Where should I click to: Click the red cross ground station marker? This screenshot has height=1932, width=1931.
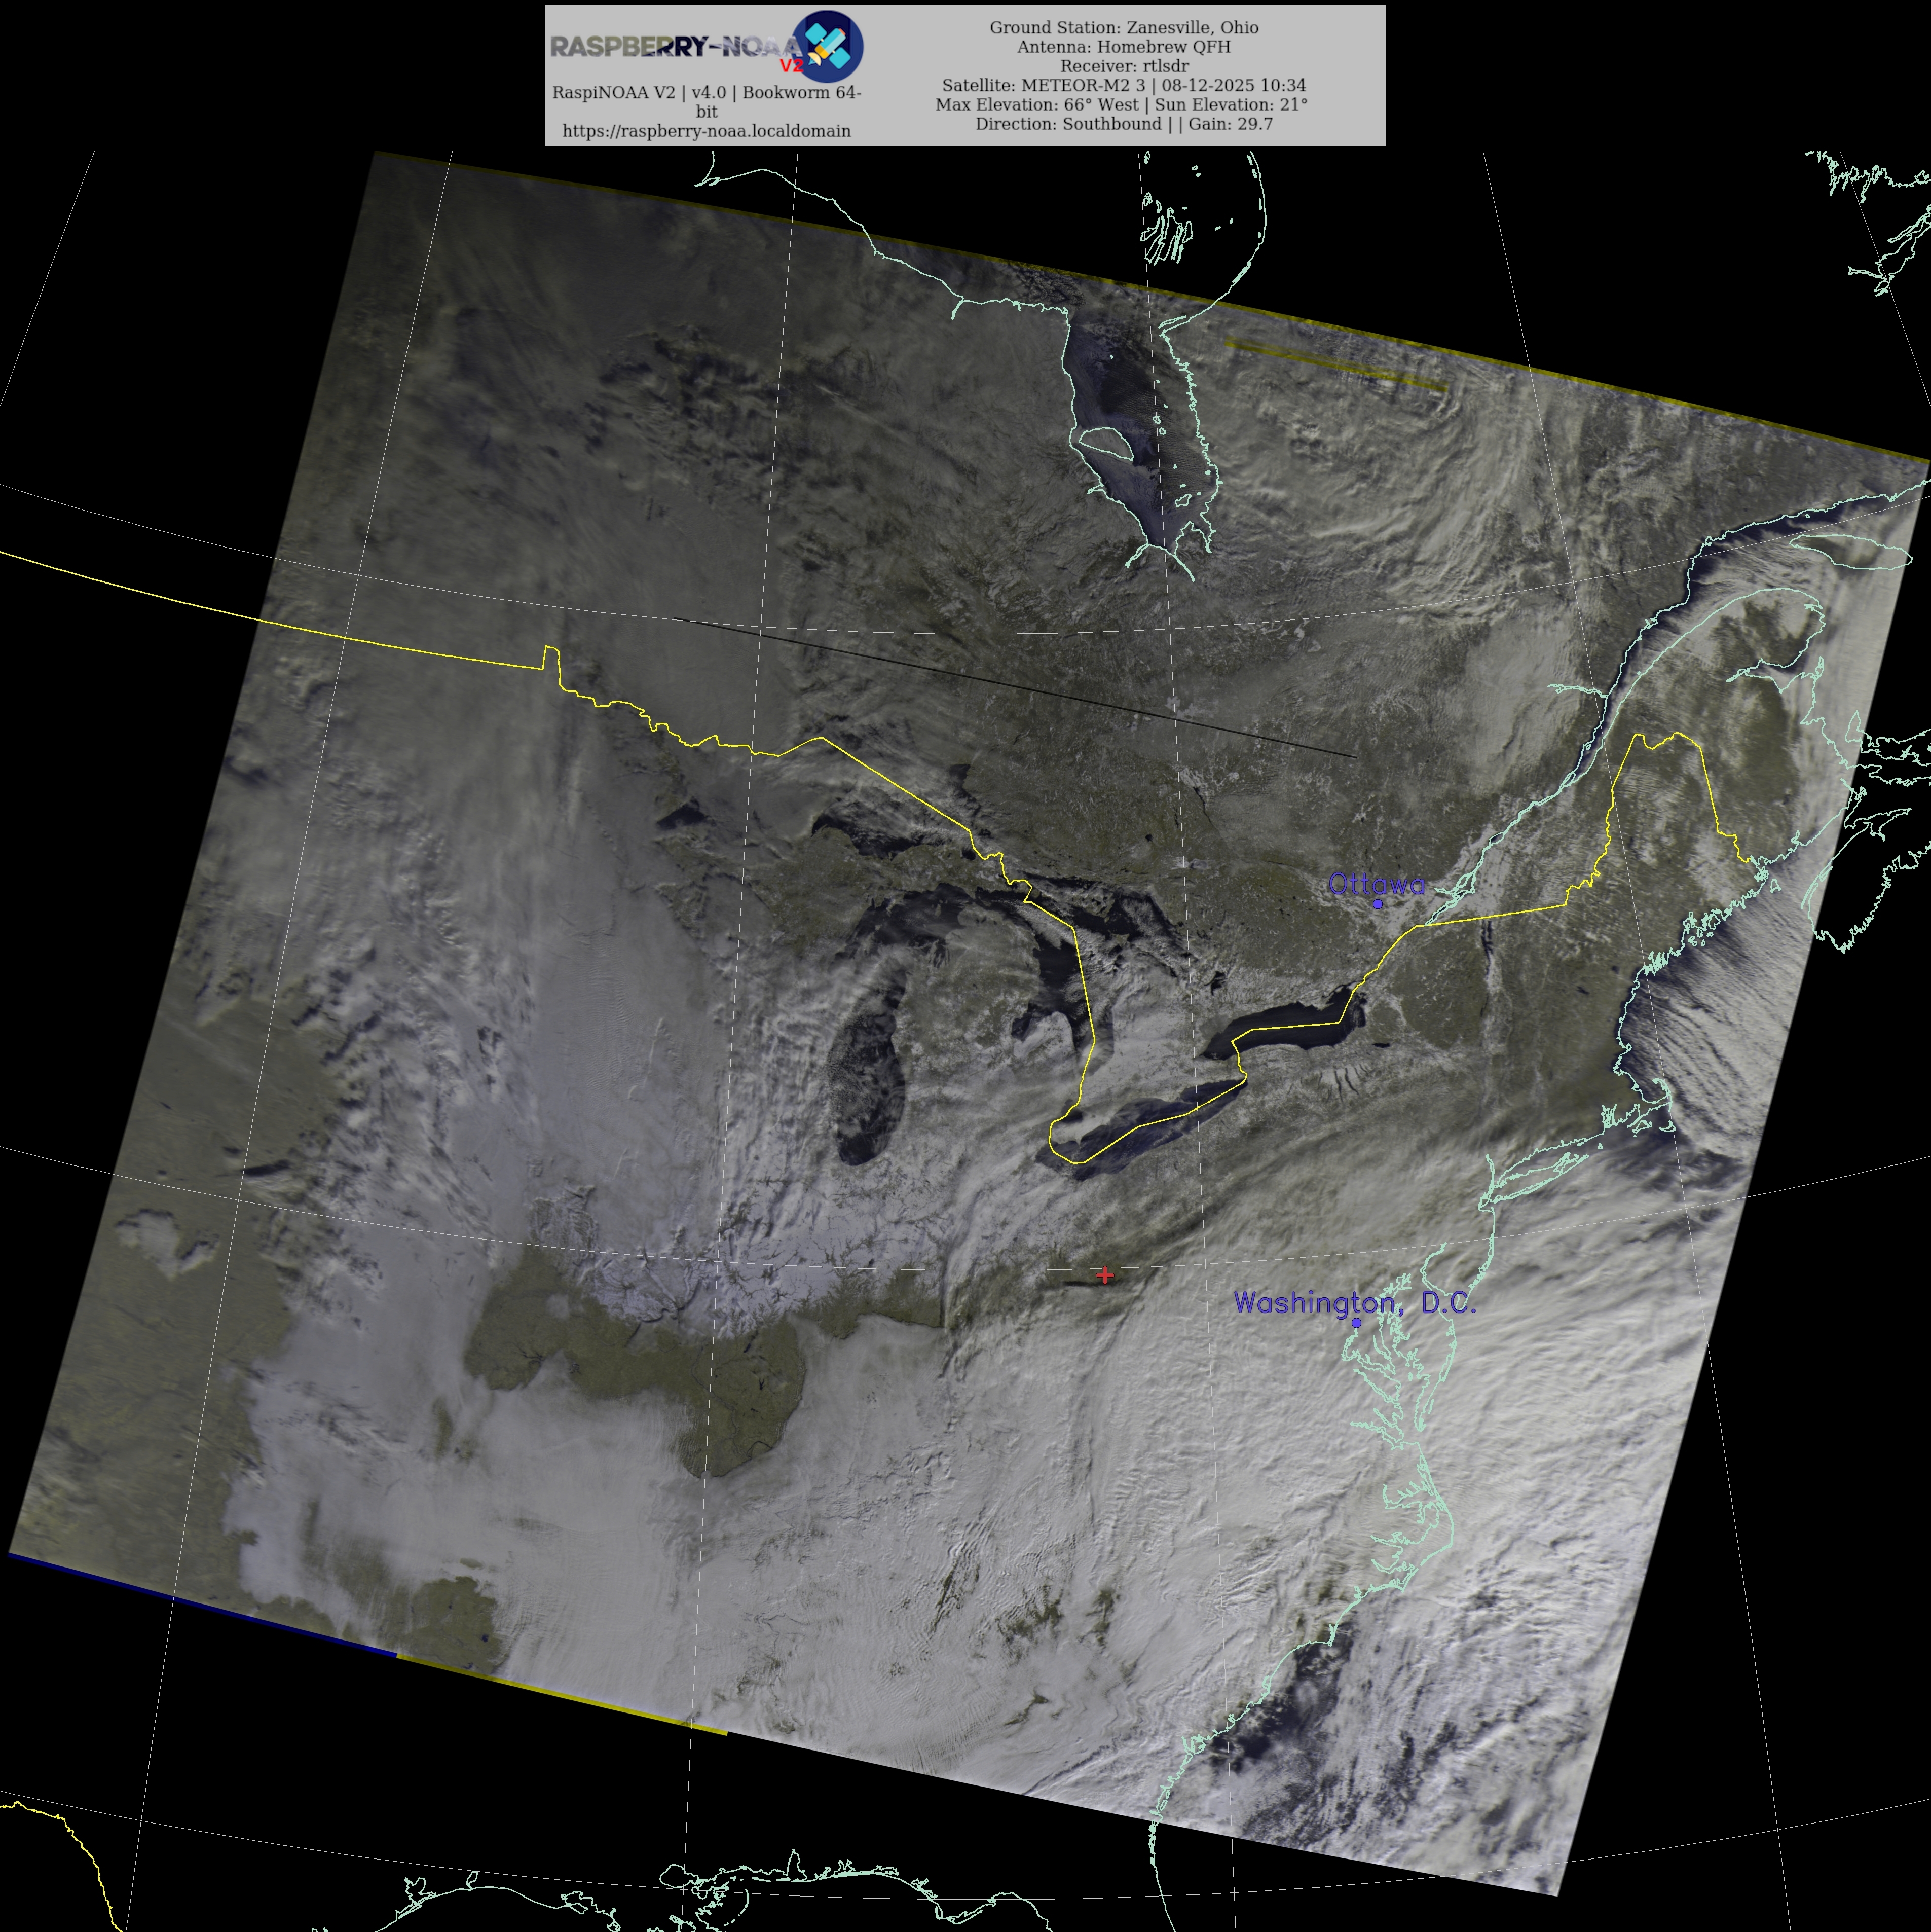1104,1274
